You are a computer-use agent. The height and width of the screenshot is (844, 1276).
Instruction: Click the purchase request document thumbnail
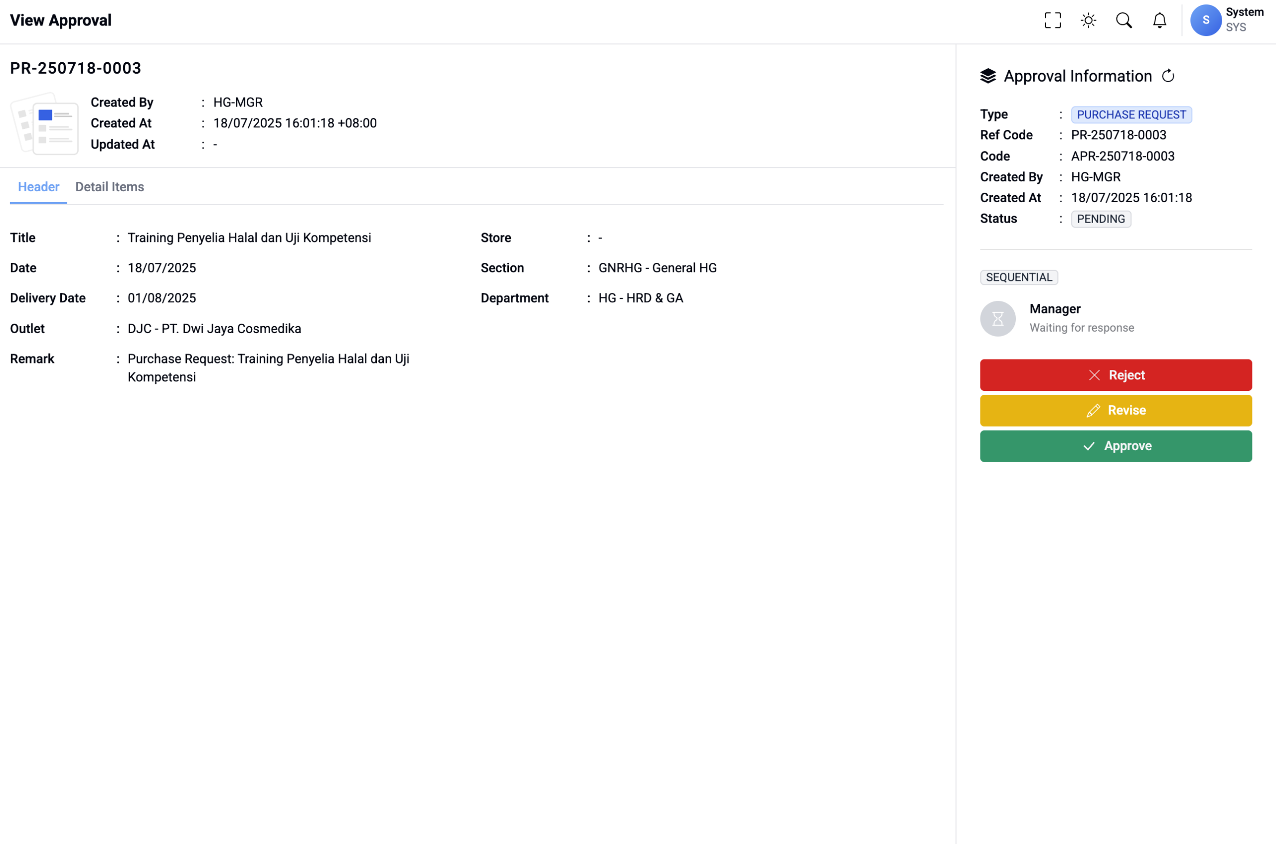(45, 124)
